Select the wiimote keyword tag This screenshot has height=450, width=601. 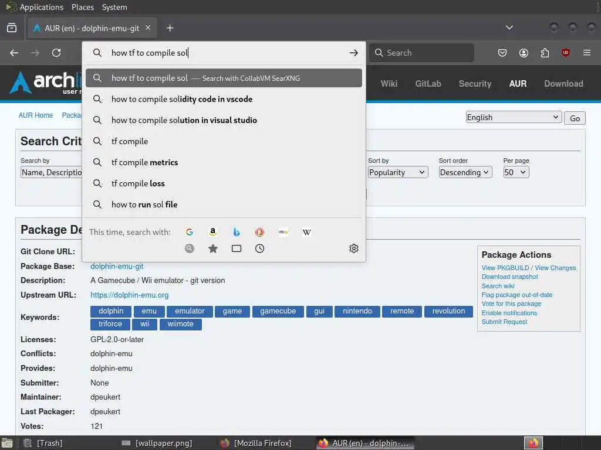click(x=181, y=324)
